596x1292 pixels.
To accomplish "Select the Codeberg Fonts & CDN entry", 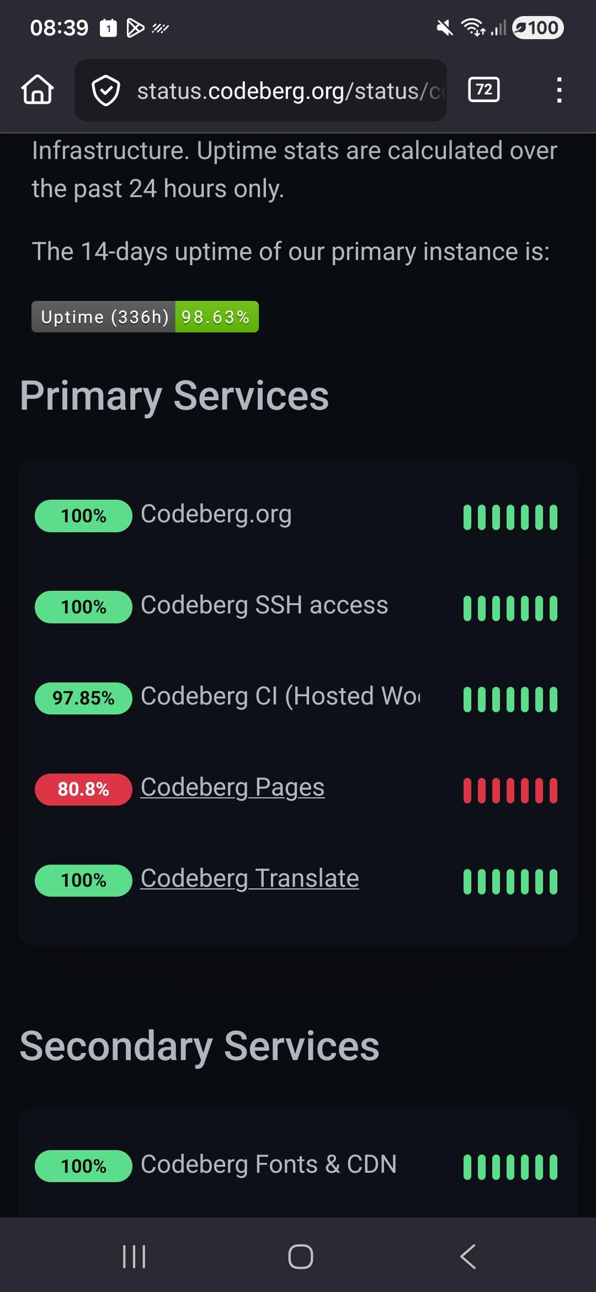I will 268,1164.
